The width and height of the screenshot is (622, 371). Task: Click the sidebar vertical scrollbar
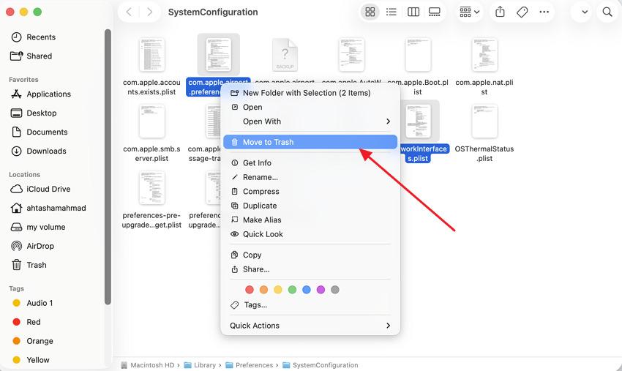[108, 167]
